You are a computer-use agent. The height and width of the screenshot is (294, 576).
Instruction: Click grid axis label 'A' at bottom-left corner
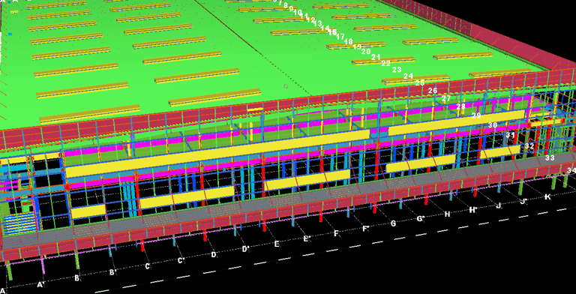point(3,291)
